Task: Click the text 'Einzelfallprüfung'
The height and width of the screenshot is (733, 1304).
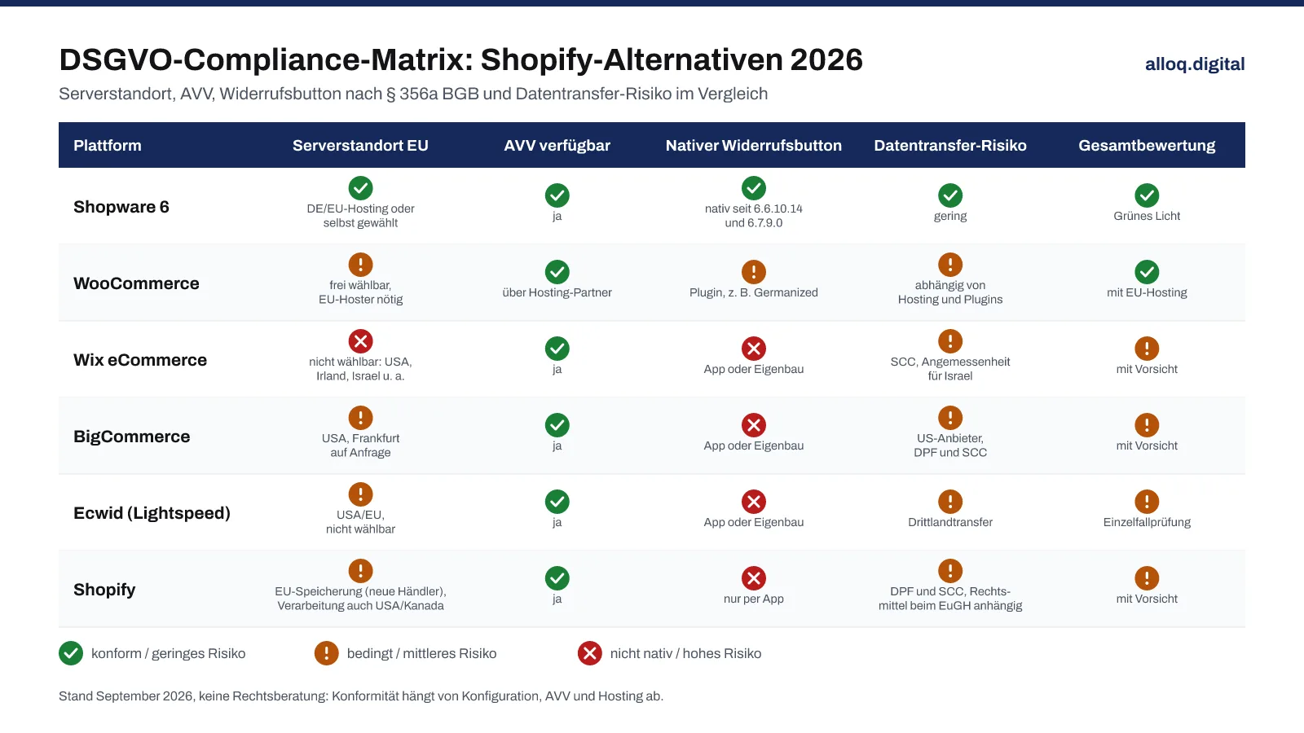Action: pyautogui.click(x=1147, y=522)
